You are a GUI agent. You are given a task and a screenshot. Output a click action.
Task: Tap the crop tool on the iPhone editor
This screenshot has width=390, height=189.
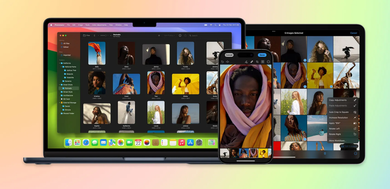point(257,62)
